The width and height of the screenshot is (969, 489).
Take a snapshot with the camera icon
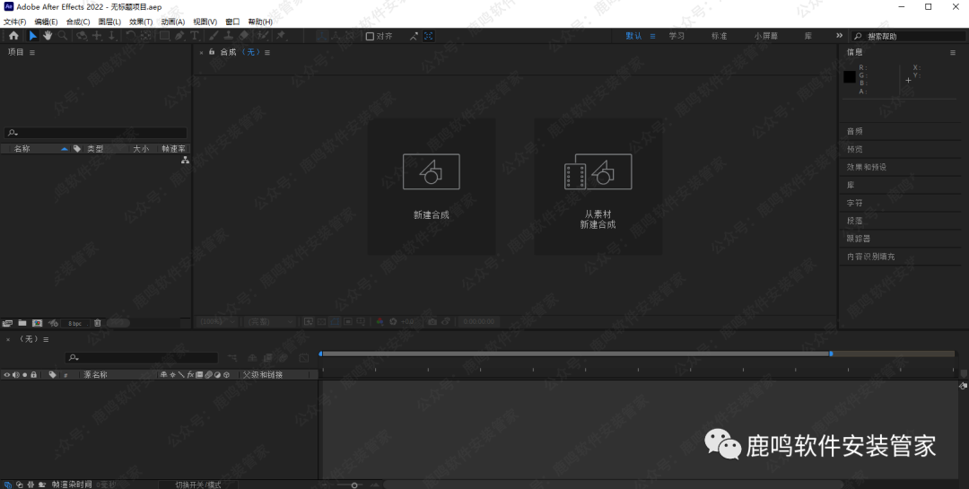432,321
